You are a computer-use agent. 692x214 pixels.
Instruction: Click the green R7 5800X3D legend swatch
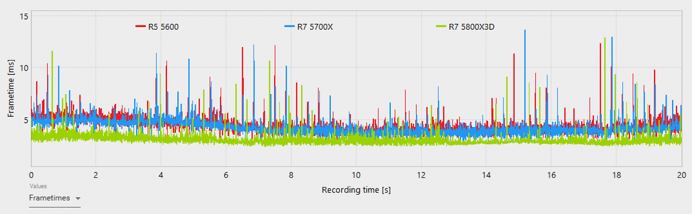441,26
